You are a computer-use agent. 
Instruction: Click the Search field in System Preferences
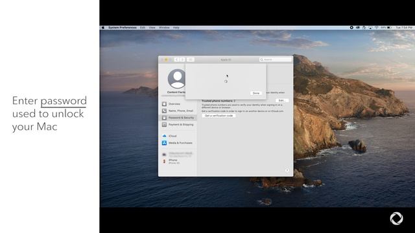275,60
